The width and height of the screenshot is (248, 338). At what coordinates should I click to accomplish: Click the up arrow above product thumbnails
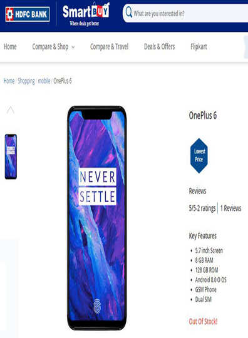pos(11,110)
